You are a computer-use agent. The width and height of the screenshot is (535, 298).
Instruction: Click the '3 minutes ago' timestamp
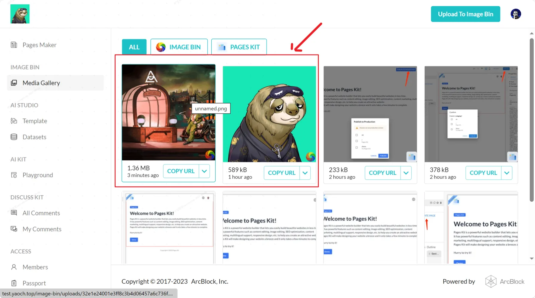[143, 175]
